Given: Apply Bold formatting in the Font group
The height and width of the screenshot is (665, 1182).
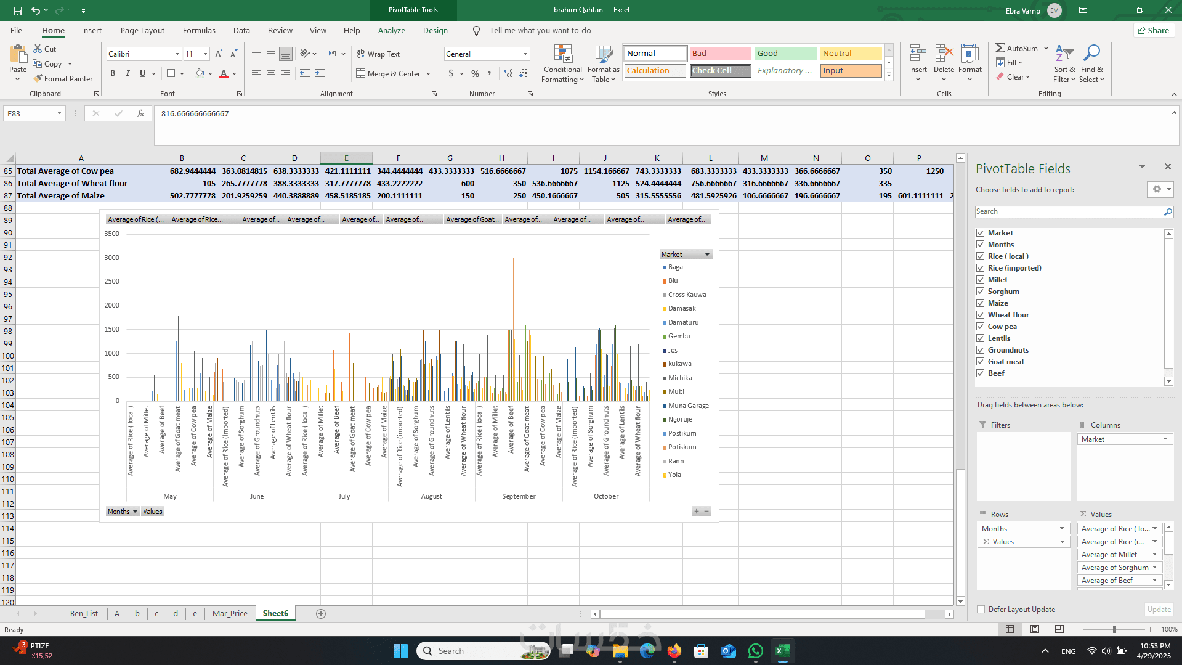Looking at the screenshot, I should tap(113, 73).
